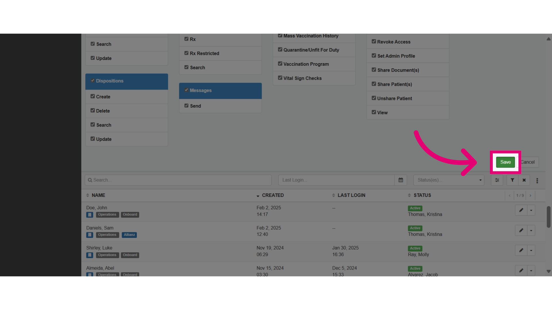This screenshot has width=552, height=310.
Task: Click Operations tag under Doe, John
Action: 107,215
